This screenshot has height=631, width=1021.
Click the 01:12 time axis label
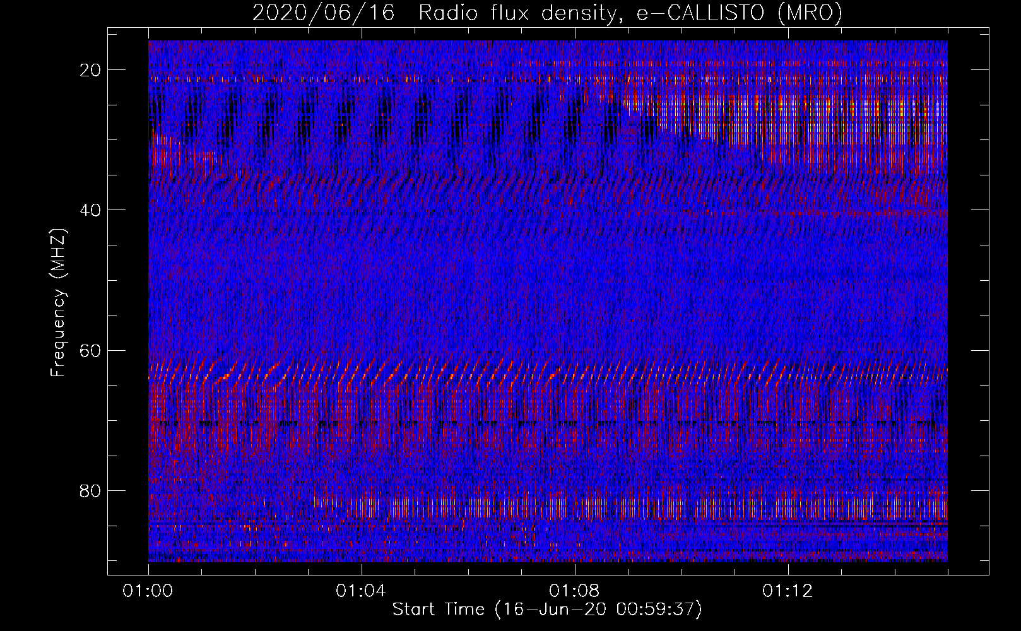(x=788, y=591)
